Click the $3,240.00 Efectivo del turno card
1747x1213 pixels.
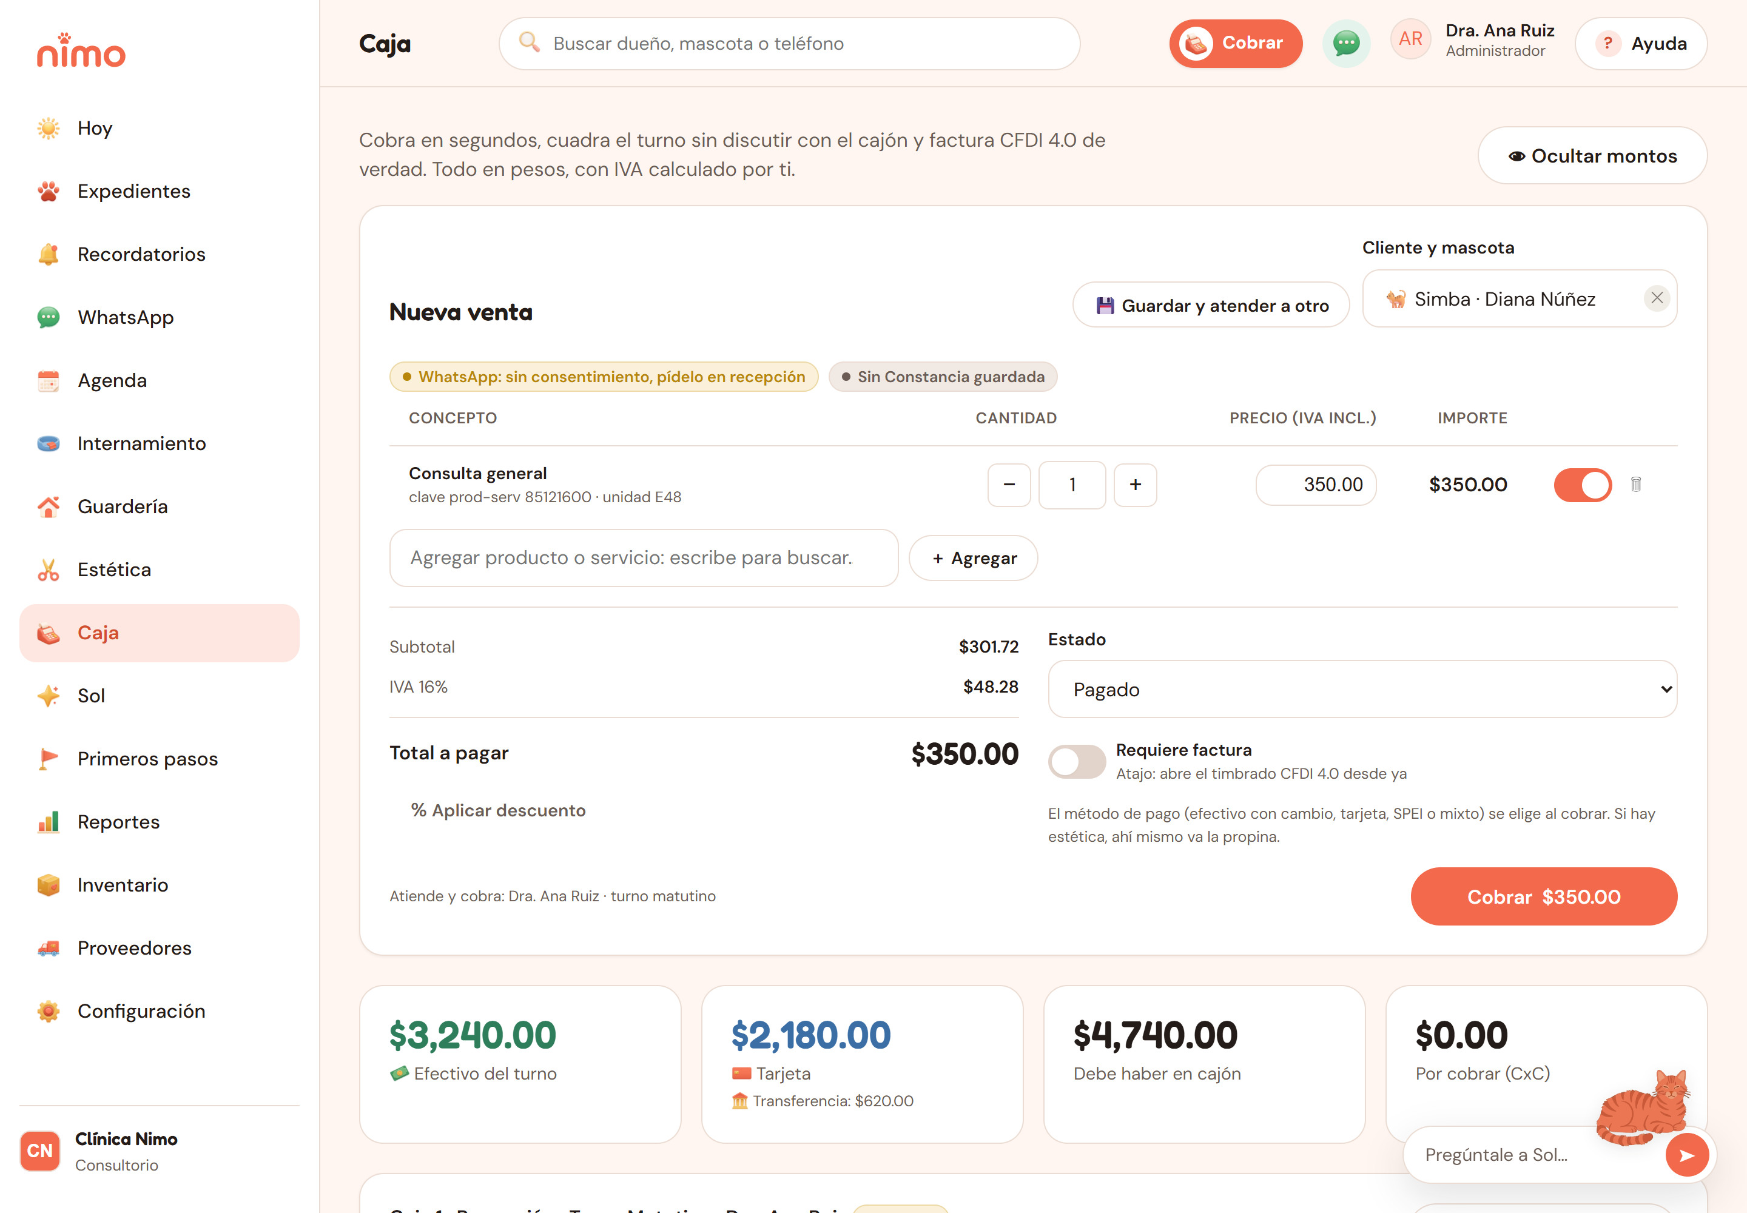(520, 1065)
